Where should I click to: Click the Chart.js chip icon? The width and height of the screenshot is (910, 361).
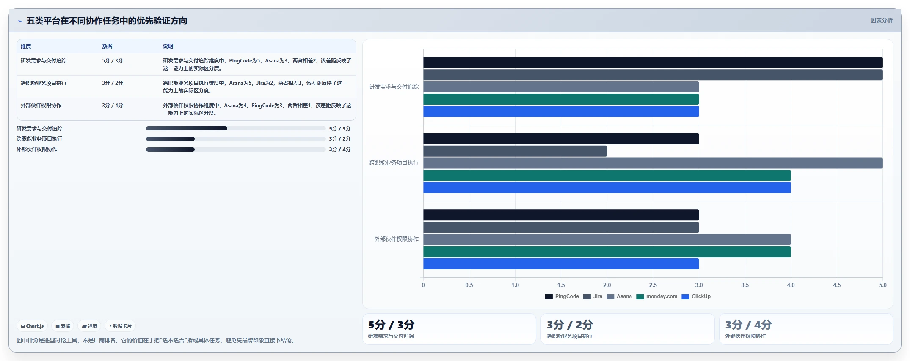23,326
